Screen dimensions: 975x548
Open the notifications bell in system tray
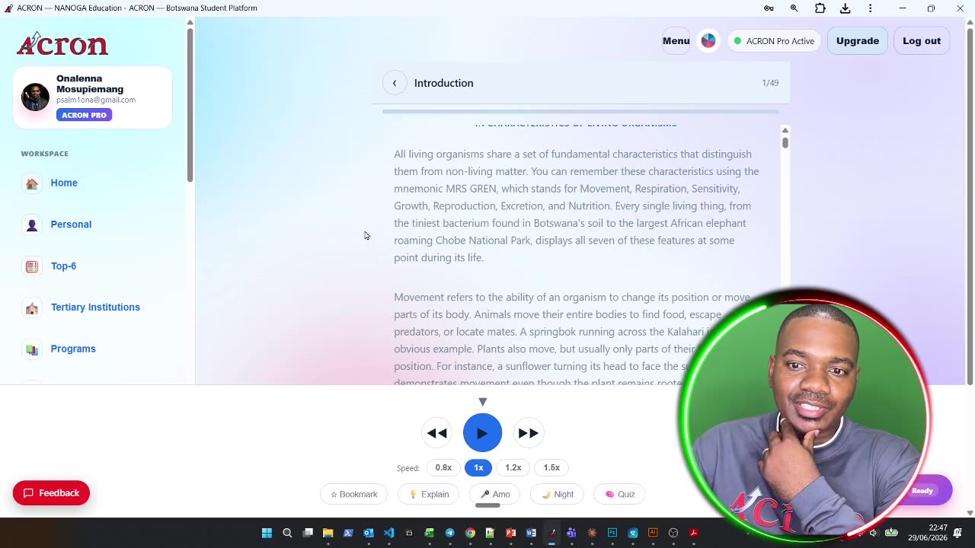click(x=957, y=533)
